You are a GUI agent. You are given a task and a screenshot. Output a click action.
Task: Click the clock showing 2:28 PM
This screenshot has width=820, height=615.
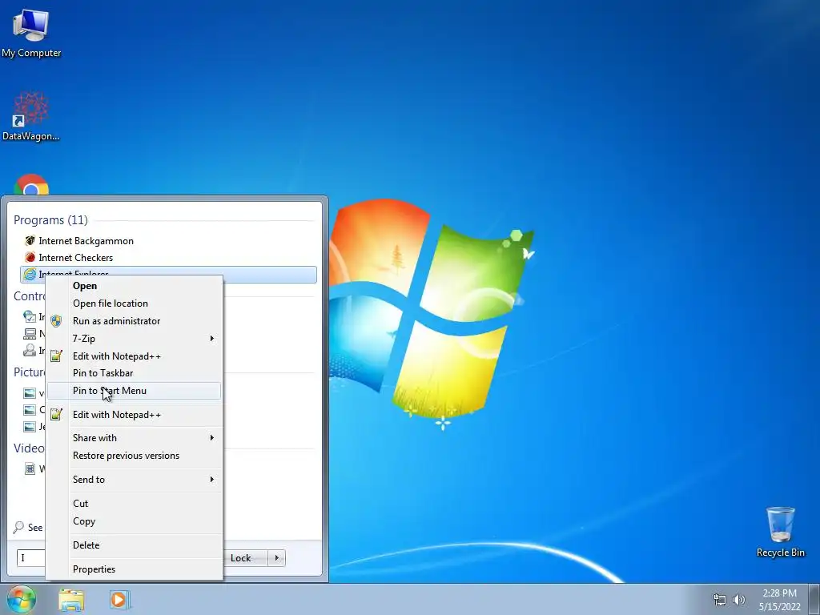(x=779, y=593)
